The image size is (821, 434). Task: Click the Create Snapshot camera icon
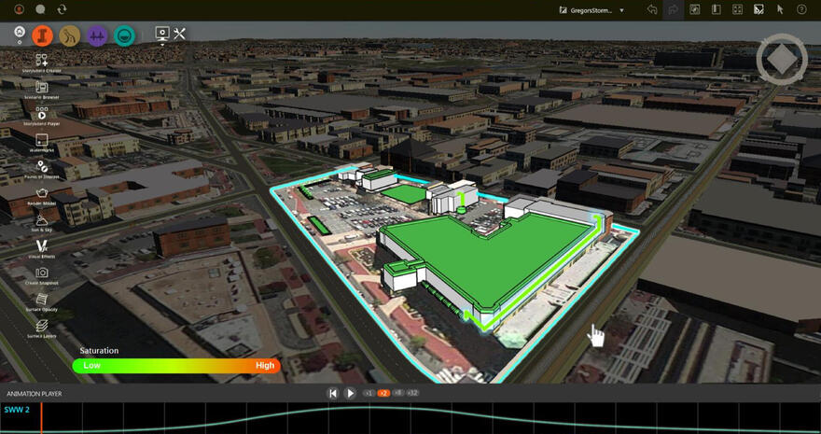tap(42, 272)
